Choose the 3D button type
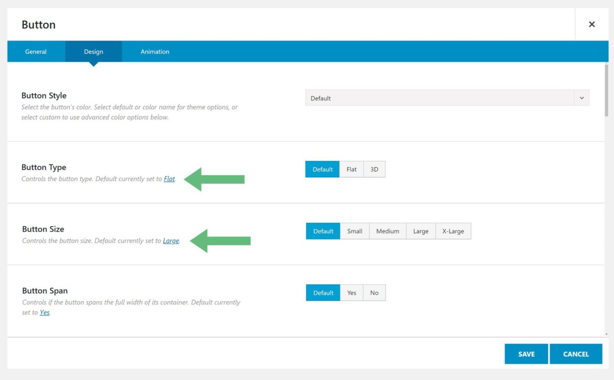The width and height of the screenshot is (614, 380). [x=374, y=169]
